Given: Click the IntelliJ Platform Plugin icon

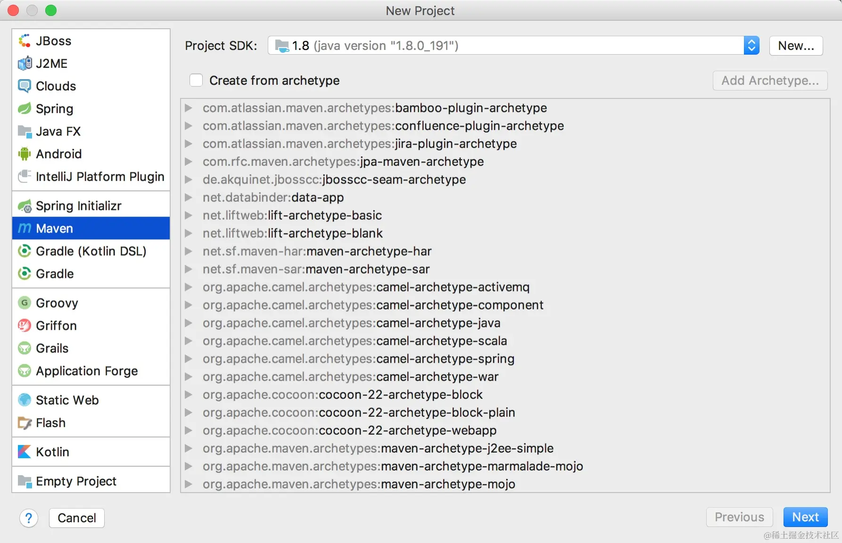Looking at the screenshot, I should [25, 177].
